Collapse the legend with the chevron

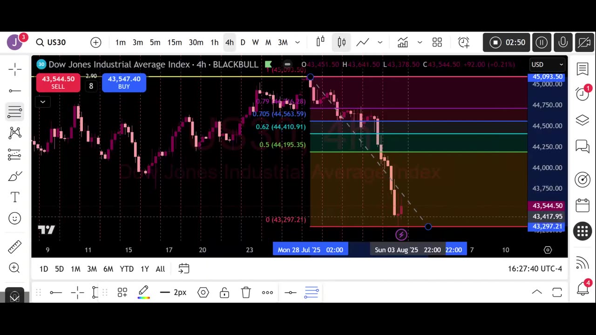(42, 102)
